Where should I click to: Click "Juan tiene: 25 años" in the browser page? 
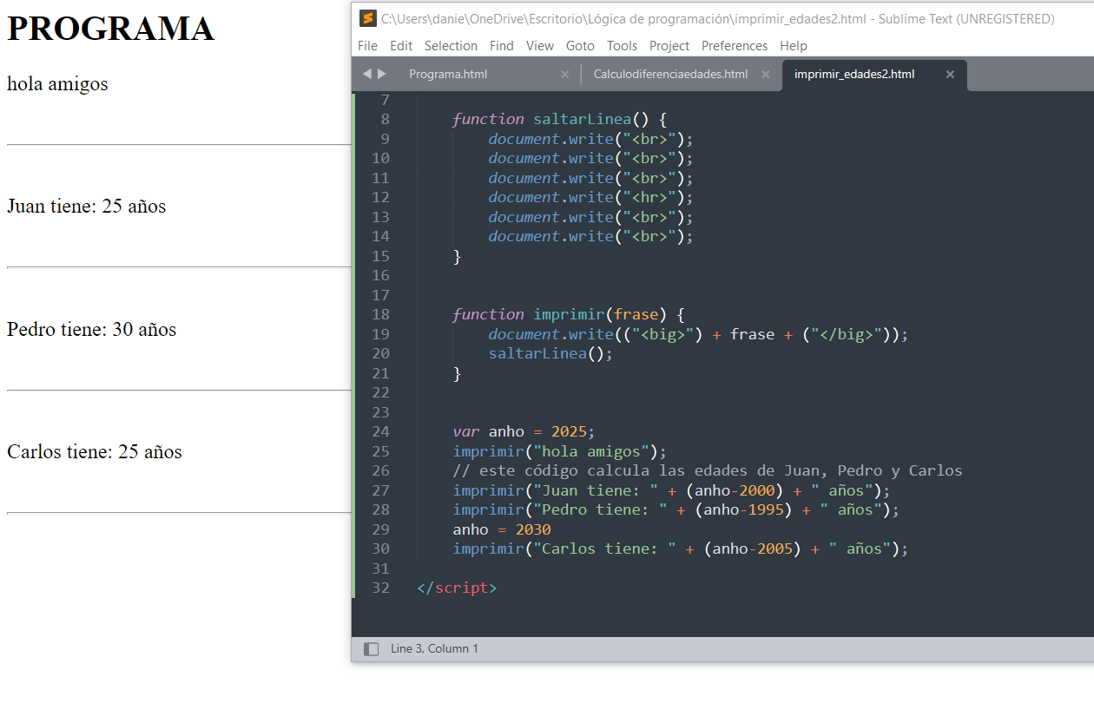(x=86, y=207)
